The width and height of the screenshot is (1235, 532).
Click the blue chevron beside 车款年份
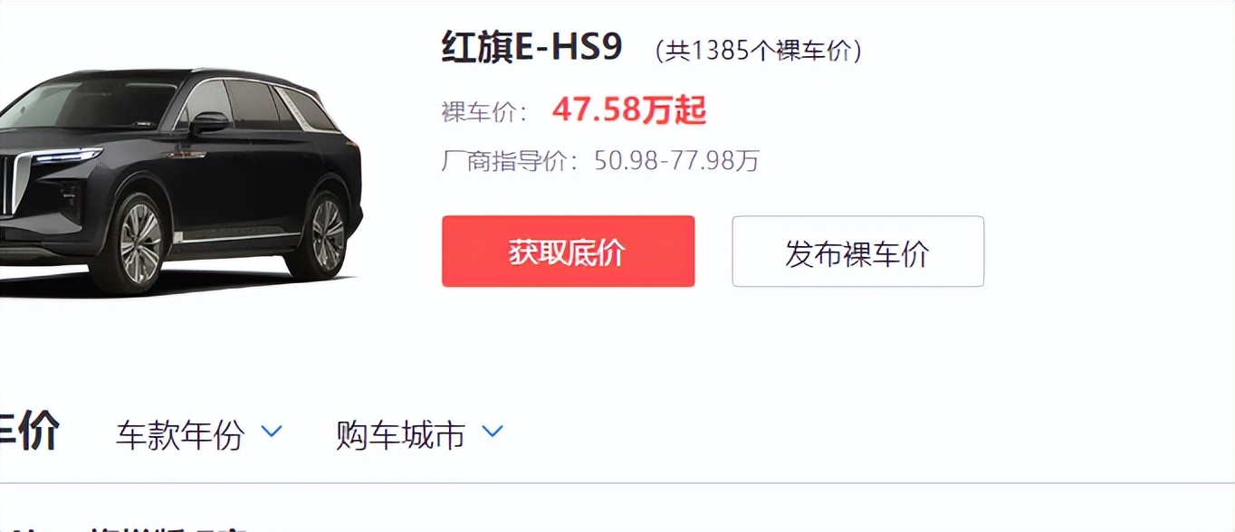coord(272,432)
